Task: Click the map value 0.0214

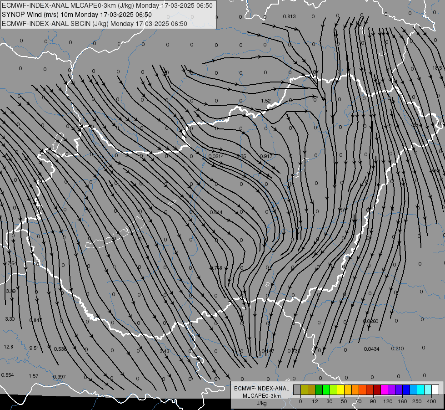Action: 216,156
